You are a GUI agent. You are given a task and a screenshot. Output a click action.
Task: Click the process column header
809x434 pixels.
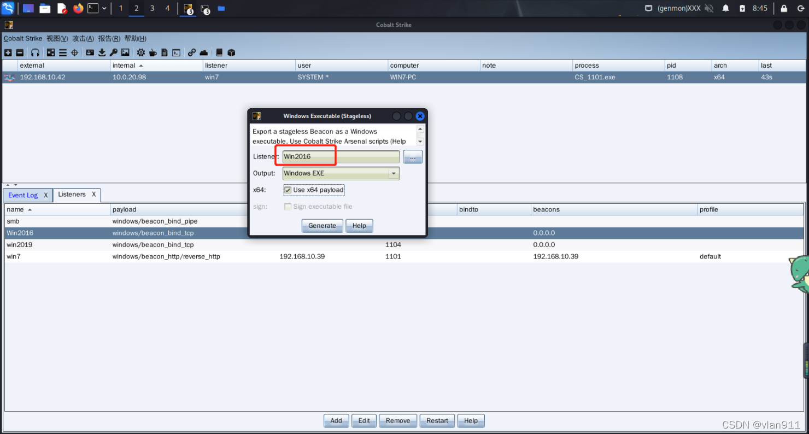(x=618, y=65)
